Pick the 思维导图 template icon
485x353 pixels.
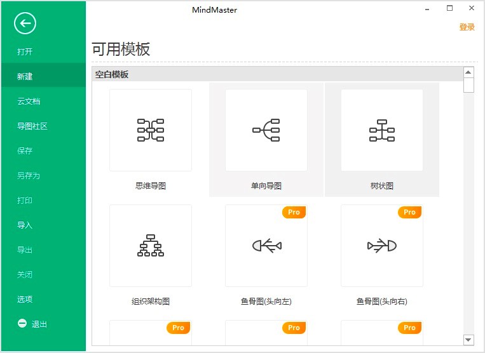[x=151, y=130]
